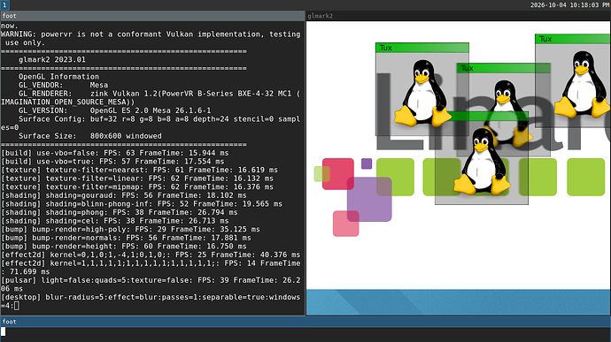This screenshot has height=342, width=611.
Task: Click the 'OpenGL Information' heading line
Action: (58, 77)
